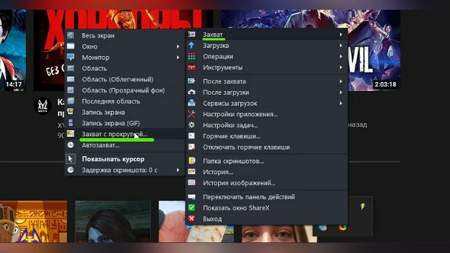Image resolution: width=450 pixels, height=253 pixels.
Task: Open Настройки приложения... entry
Action: (x=267, y=114)
